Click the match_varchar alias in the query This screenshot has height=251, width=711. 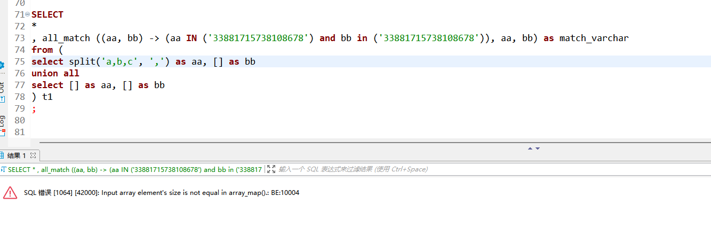tap(594, 38)
